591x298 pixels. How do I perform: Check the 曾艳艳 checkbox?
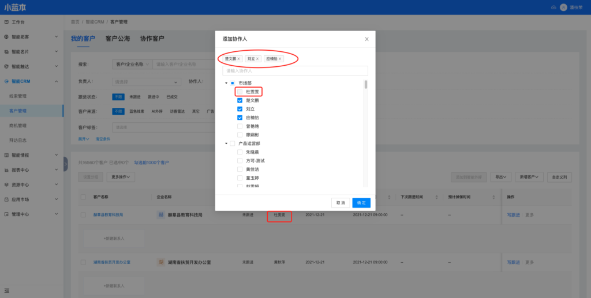[x=240, y=126]
